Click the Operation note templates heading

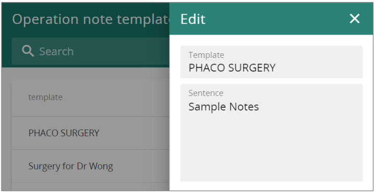tap(91, 19)
